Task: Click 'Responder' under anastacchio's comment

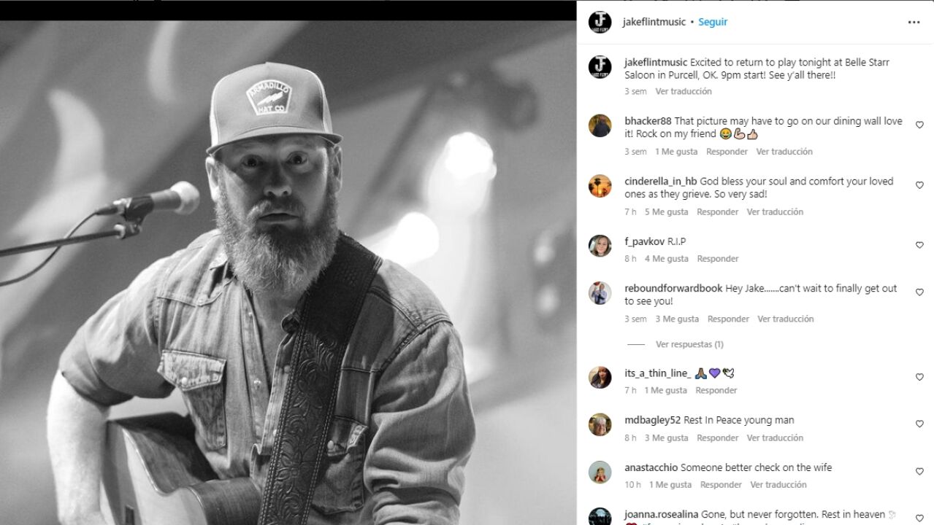Action: point(721,484)
